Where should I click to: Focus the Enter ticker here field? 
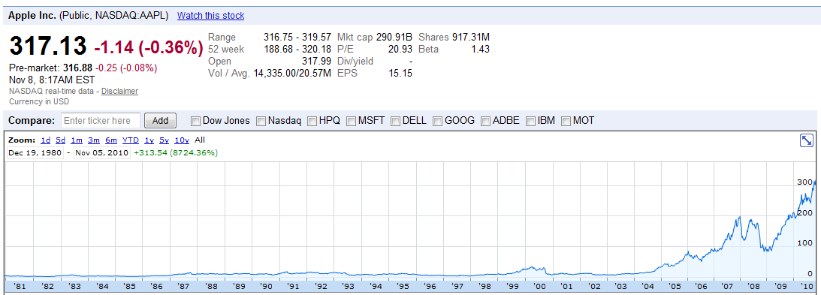(101, 121)
